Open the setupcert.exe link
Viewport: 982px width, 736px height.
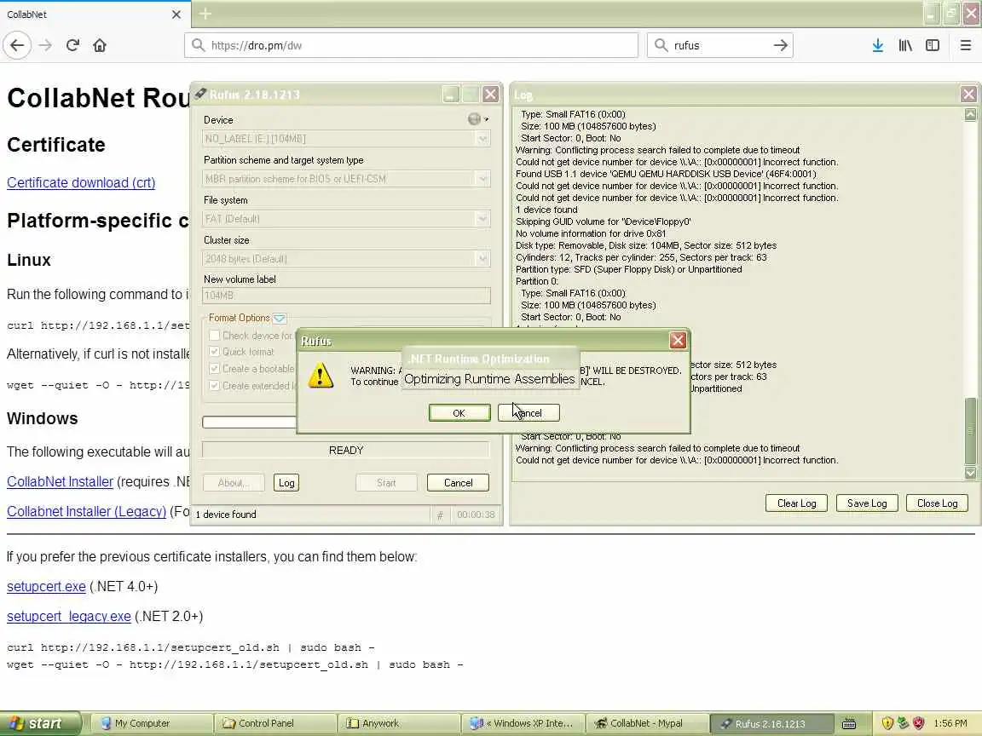click(46, 586)
